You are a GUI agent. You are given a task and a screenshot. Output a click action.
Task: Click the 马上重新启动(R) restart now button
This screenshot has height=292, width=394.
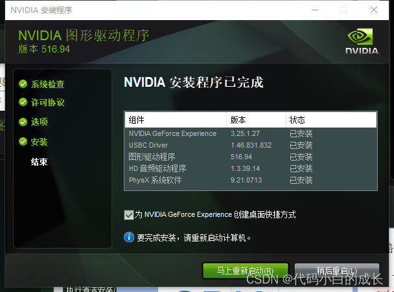[x=245, y=271]
